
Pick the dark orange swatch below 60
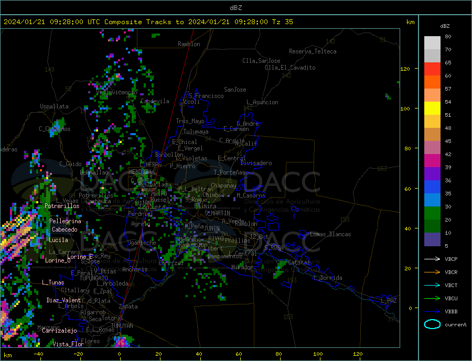(x=432, y=82)
